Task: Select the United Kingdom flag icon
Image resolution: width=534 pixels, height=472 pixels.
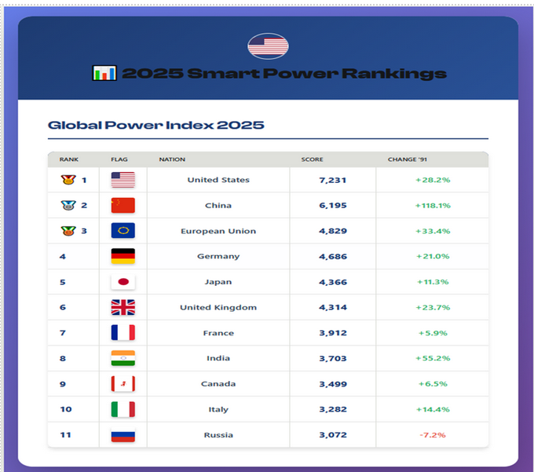Action: point(123,307)
